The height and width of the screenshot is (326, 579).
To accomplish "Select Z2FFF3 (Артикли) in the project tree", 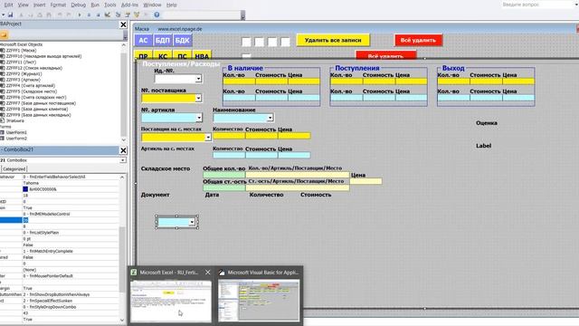I will (24, 80).
